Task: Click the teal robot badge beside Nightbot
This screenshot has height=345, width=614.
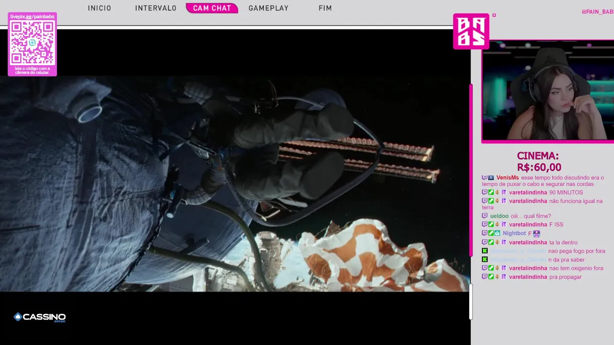Action: 497,233
